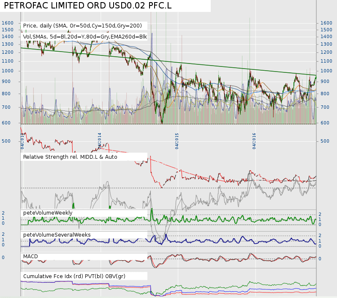Click the 1000 price label on right axis
Screen dimensions: 337x298
click(x=326, y=71)
